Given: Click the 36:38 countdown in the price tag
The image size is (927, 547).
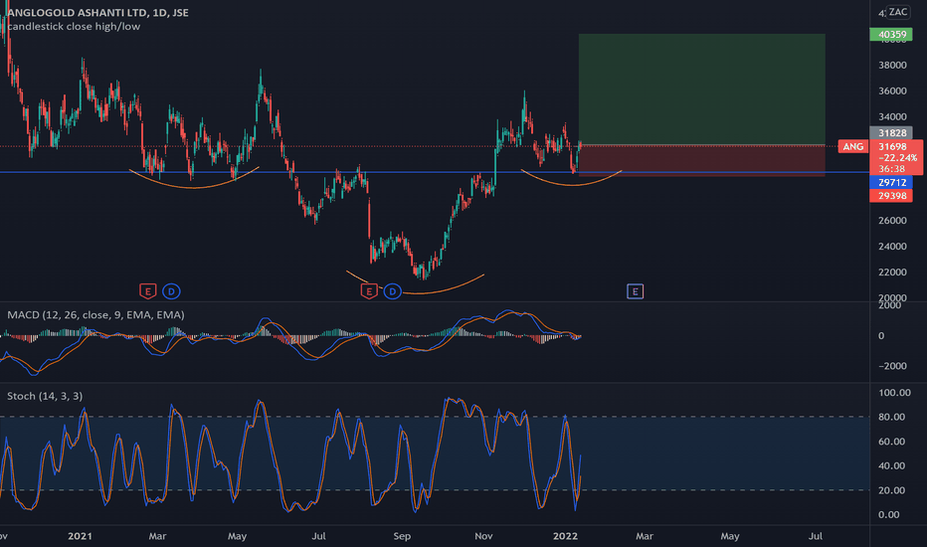Looking at the screenshot, I should (891, 169).
